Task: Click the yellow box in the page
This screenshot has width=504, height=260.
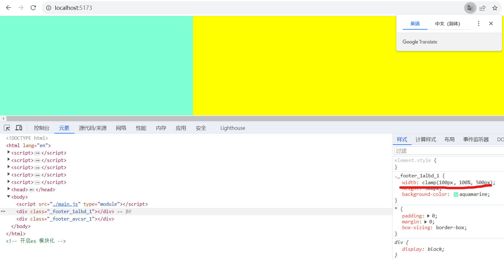Action: pyautogui.click(x=348, y=65)
